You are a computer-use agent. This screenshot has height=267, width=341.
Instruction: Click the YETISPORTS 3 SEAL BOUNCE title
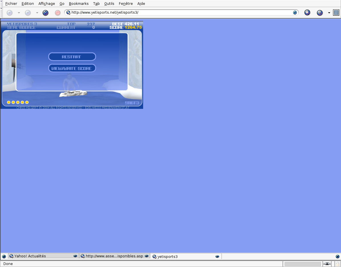coord(22,26)
